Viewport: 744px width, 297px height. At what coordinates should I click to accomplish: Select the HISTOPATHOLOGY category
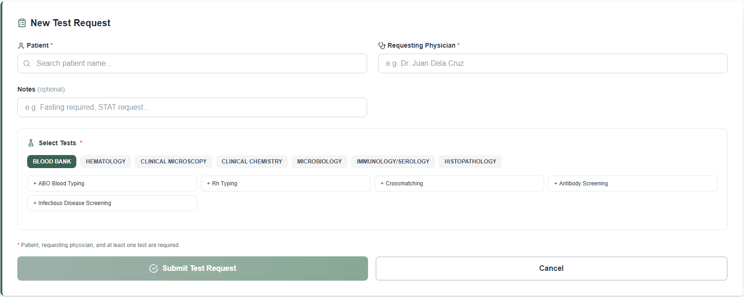click(x=470, y=161)
